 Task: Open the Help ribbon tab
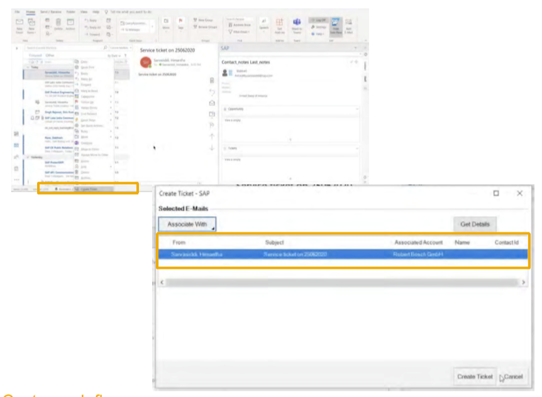point(96,12)
